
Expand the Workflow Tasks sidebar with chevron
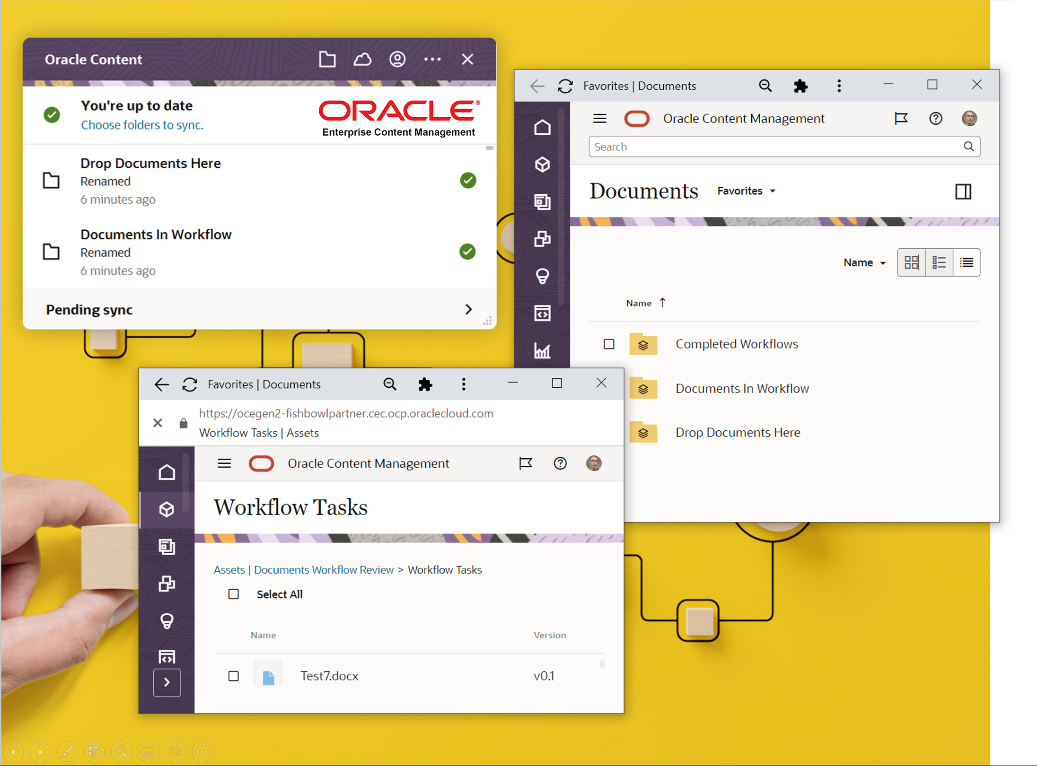click(167, 682)
